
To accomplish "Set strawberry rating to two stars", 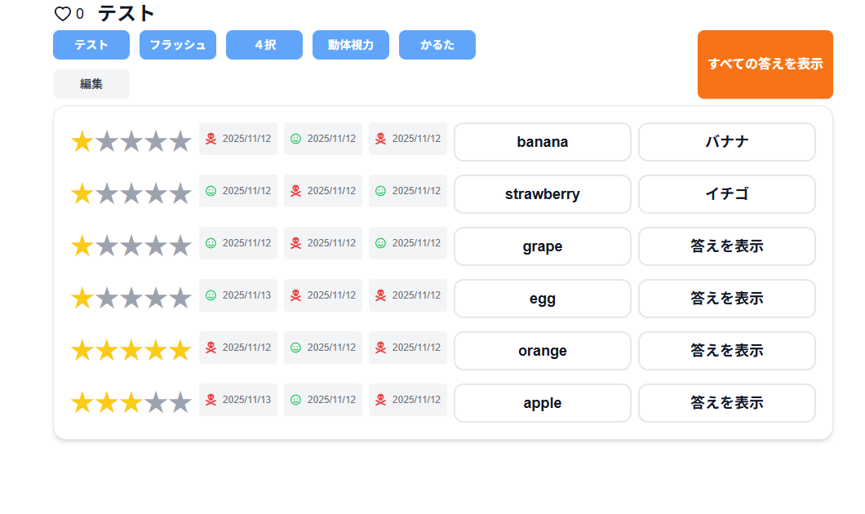I will 106,194.
